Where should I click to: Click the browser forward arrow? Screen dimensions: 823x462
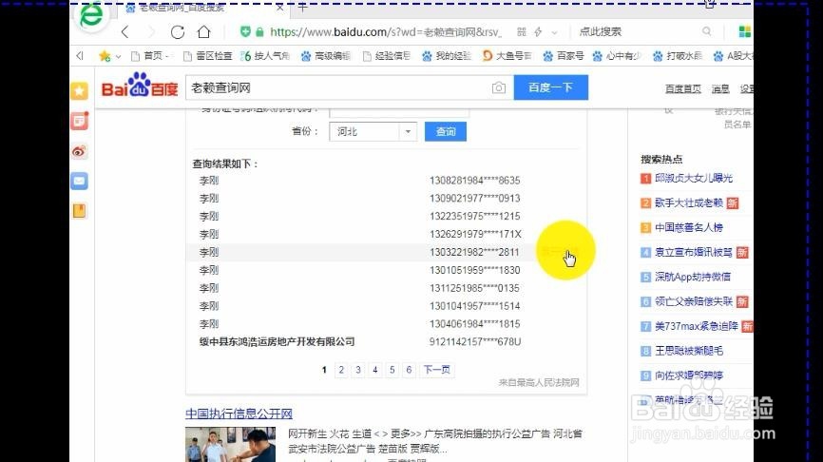pos(151,32)
